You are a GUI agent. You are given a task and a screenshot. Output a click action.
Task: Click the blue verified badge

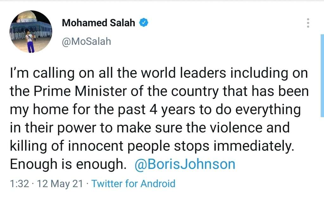coord(144,23)
